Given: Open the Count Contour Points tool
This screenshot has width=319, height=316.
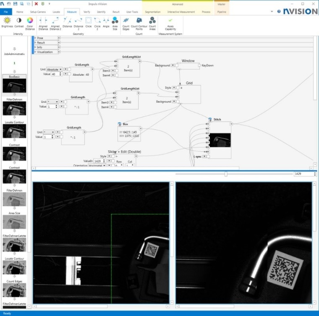Looking at the screenshot, I should tap(139, 21).
